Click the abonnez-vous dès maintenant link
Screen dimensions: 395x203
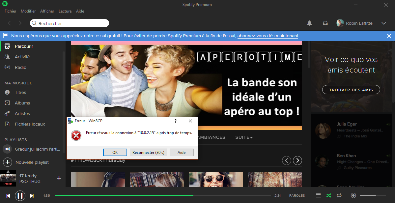[268, 36]
